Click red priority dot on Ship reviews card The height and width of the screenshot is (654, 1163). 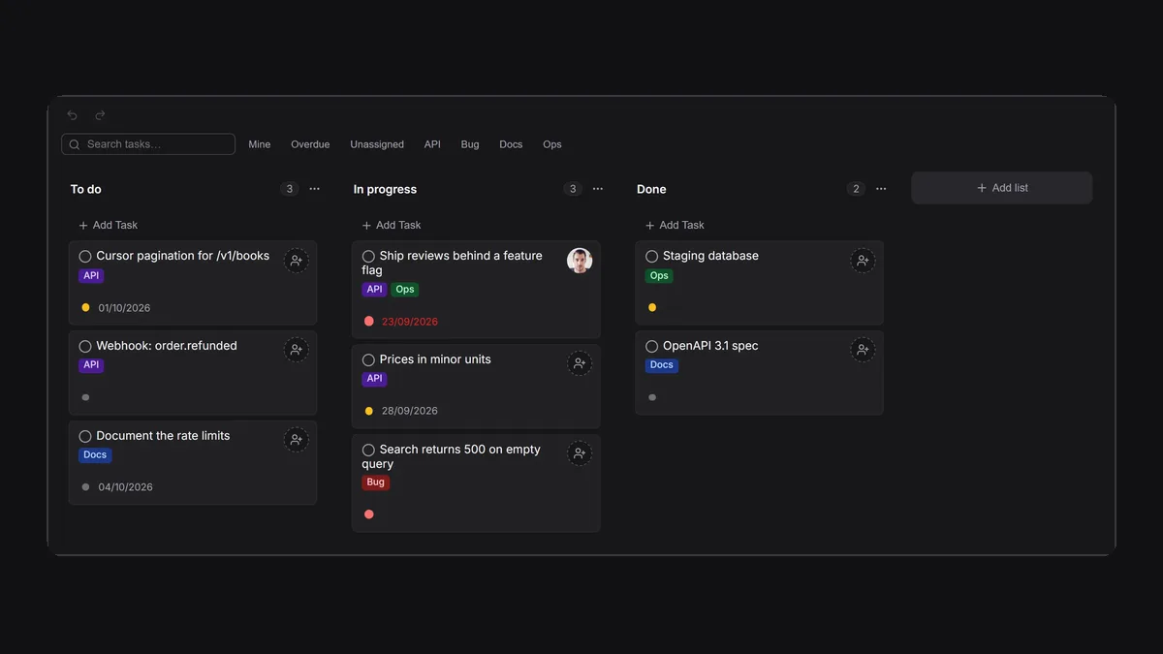(368, 321)
